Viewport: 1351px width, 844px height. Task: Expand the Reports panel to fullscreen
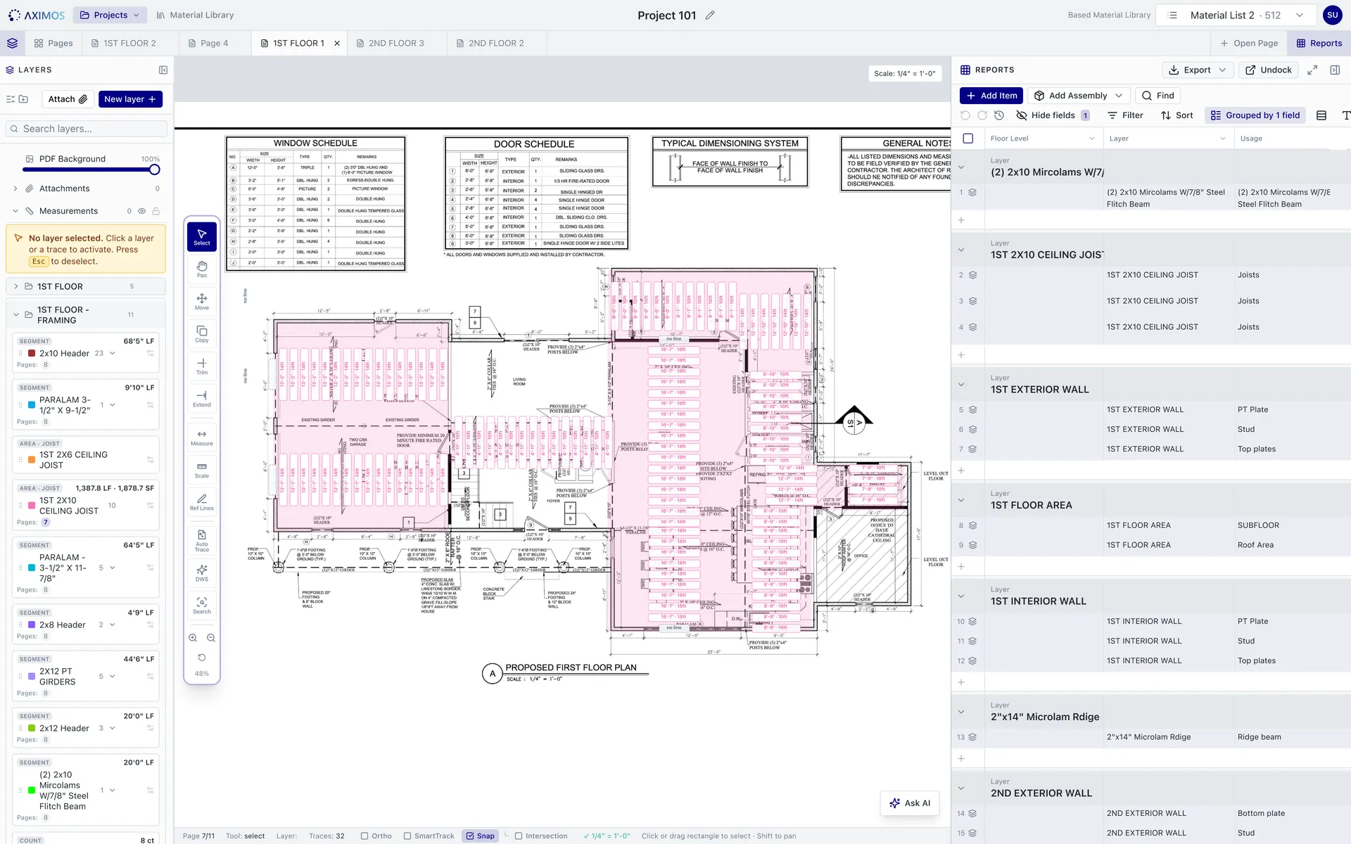[x=1312, y=70]
